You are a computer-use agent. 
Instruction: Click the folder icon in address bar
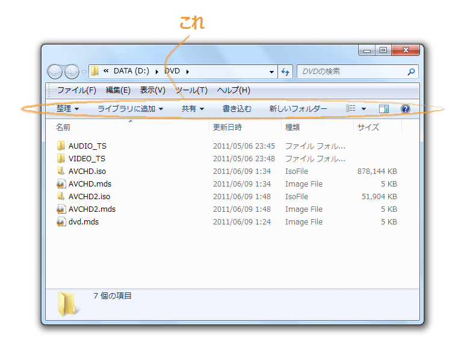coord(95,72)
